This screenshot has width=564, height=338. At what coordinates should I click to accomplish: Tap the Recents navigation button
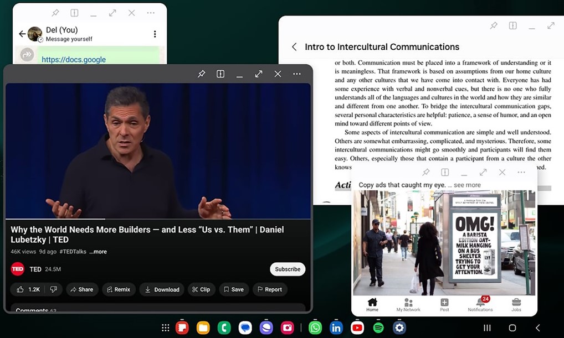[x=487, y=327]
